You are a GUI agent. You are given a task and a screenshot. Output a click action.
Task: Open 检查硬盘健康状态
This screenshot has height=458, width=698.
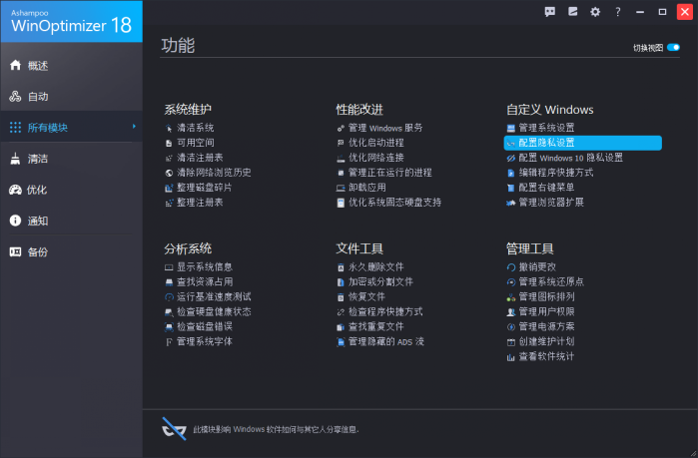point(214,311)
